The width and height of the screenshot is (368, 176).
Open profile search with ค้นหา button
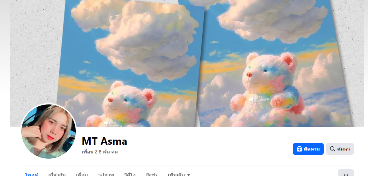(340, 149)
